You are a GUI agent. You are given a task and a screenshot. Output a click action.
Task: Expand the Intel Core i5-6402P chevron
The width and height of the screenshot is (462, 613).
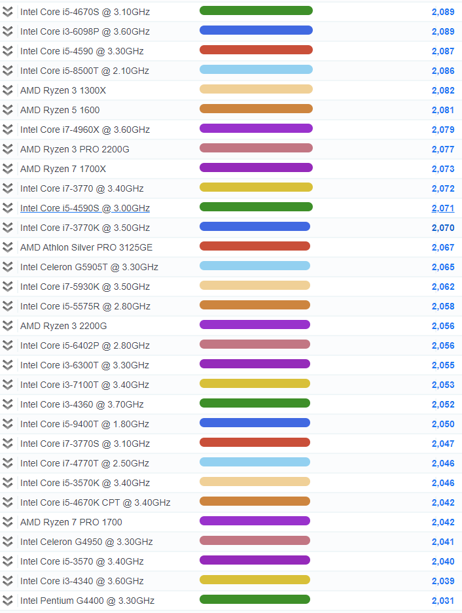[x=7, y=345]
